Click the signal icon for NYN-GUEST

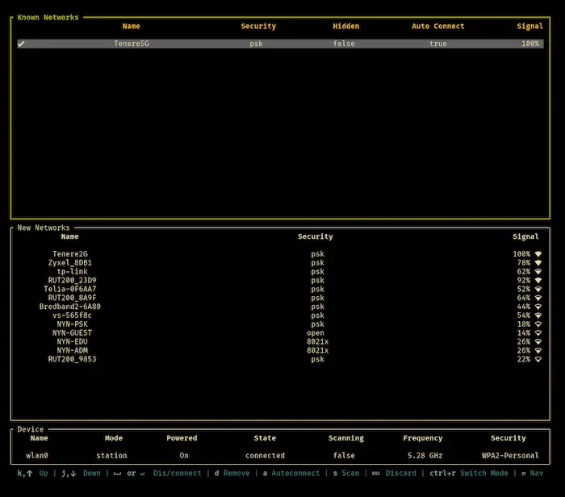(x=538, y=333)
